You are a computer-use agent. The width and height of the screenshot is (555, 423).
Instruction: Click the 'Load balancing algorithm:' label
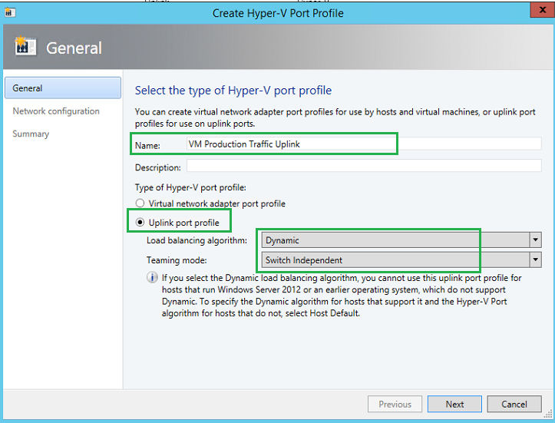[x=197, y=240]
